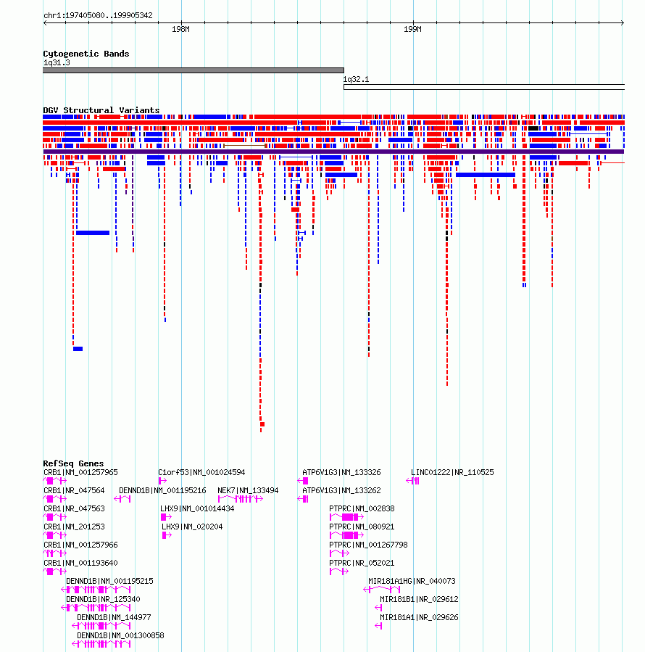Image resolution: width=645 pixels, height=652 pixels.
Task: Click the DENND1B|NR_125340 gene label
Action: point(103,599)
